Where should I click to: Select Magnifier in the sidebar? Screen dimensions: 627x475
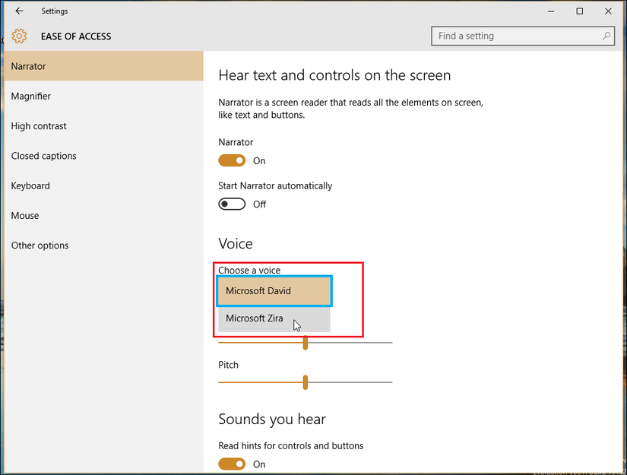tap(30, 96)
